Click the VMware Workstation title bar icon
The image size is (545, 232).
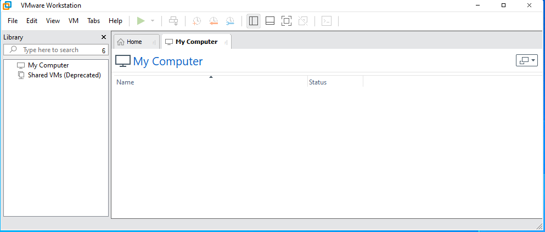pyautogui.click(x=7, y=5)
